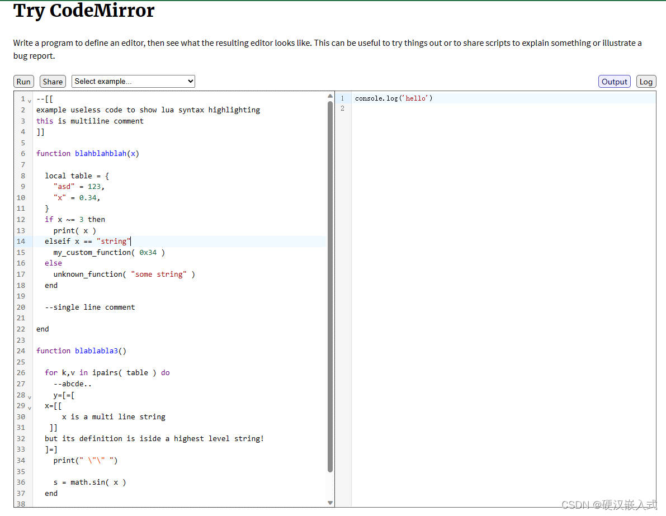Click the line '"asd" = 123,'
This screenshot has width=666, height=516.
tap(79, 186)
